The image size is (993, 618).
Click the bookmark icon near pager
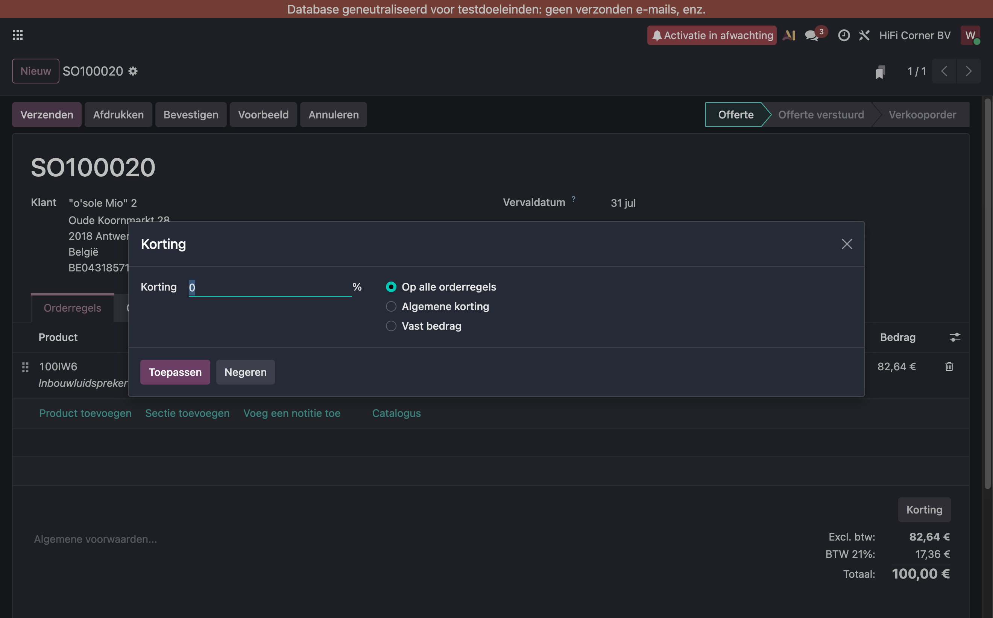point(880,72)
